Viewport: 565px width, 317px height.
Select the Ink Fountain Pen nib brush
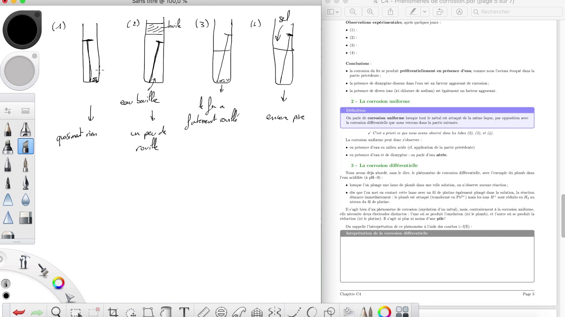point(26,182)
